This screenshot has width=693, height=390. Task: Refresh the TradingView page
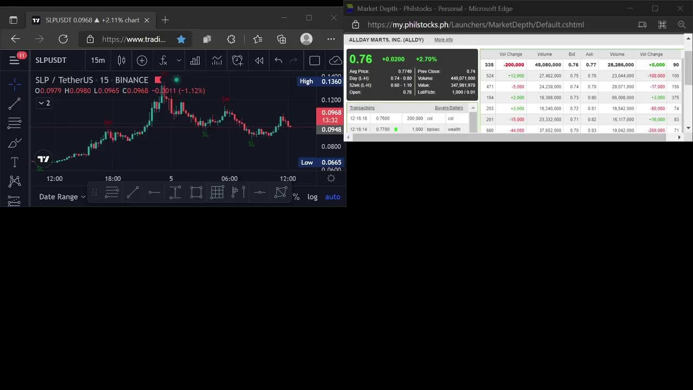pos(63,39)
